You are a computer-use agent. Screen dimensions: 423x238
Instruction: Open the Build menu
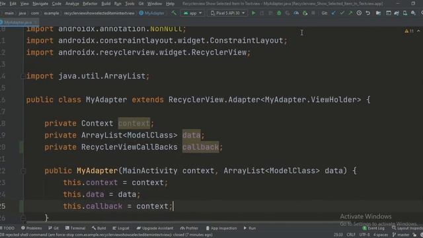tap(106, 4)
